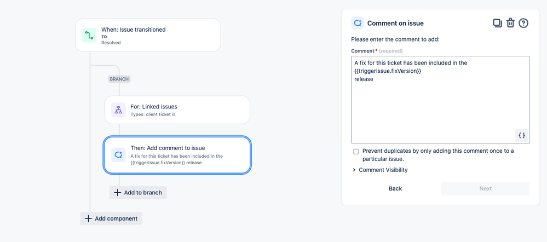The width and height of the screenshot is (547, 242).
Task: Click Add to branch button
Action: pyautogui.click(x=138, y=193)
